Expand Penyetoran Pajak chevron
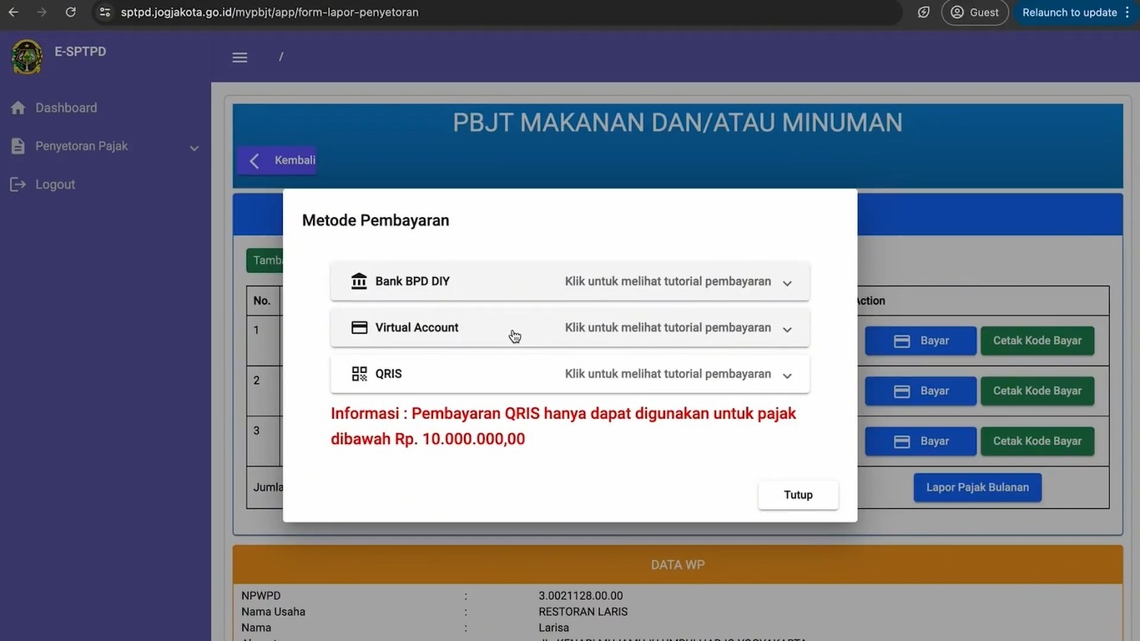The height and width of the screenshot is (641, 1140). click(194, 149)
